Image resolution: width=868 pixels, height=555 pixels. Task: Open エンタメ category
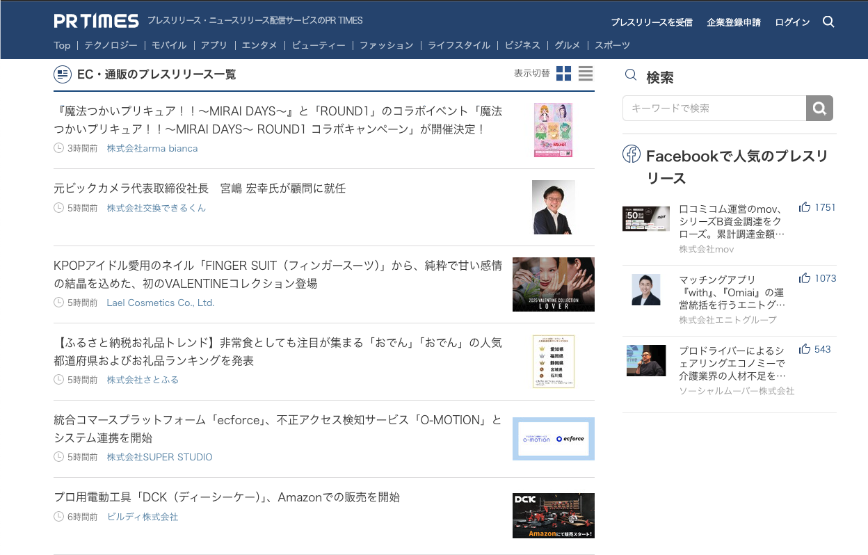[259, 45]
